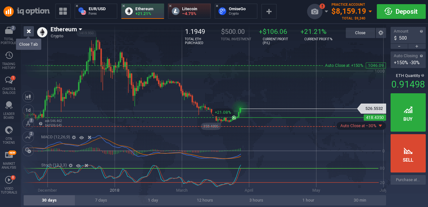Expand the profile menu arrow
428x207 pixels.
pos(326,11)
